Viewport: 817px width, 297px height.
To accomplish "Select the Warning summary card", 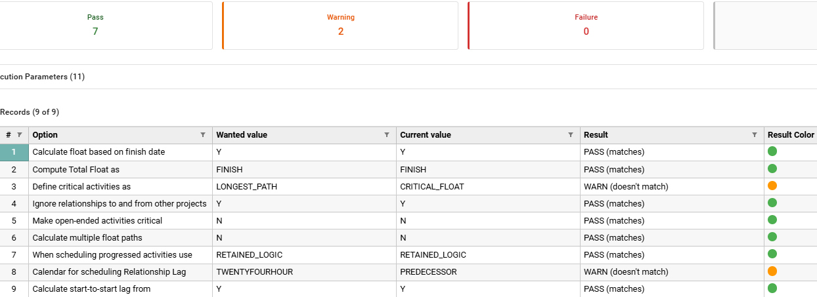I will pyautogui.click(x=340, y=26).
